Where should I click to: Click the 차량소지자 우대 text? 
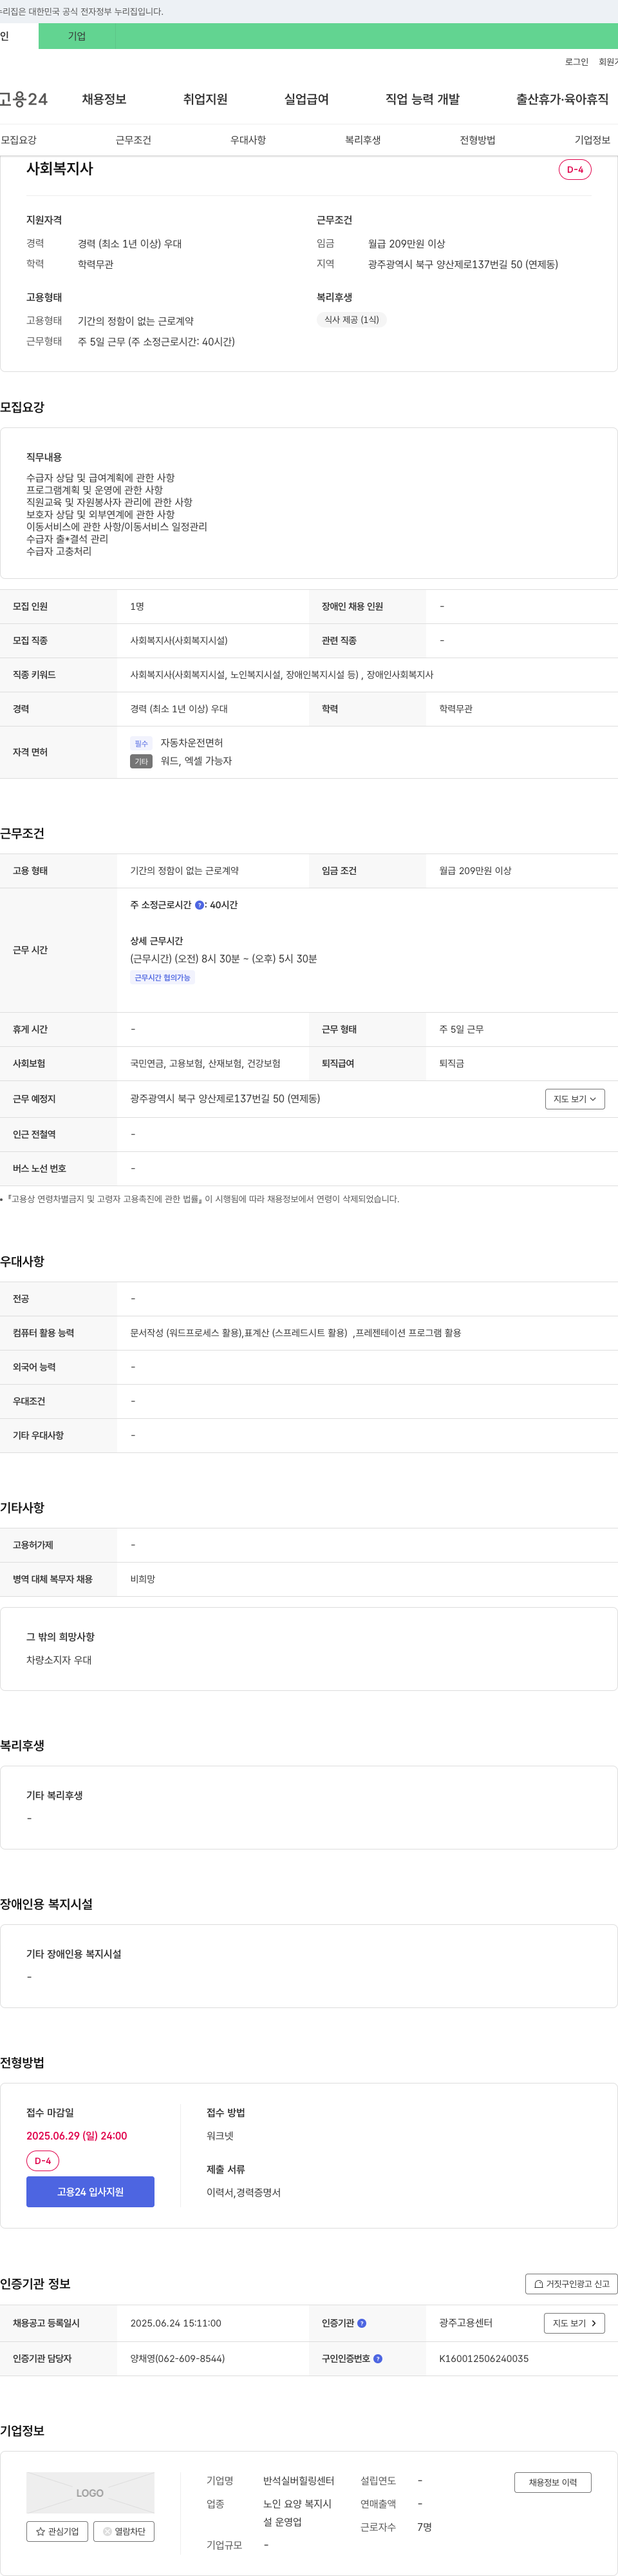tap(59, 1659)
